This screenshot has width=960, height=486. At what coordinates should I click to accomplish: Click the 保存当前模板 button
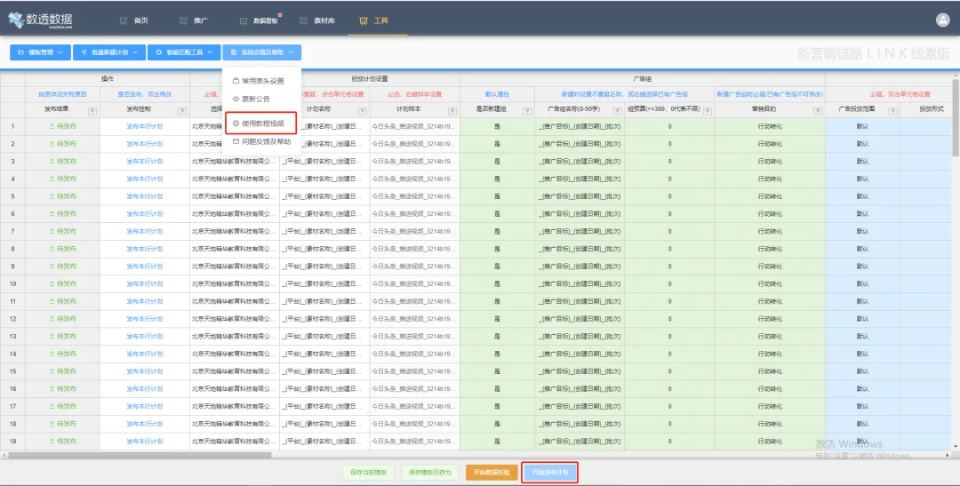369,473
